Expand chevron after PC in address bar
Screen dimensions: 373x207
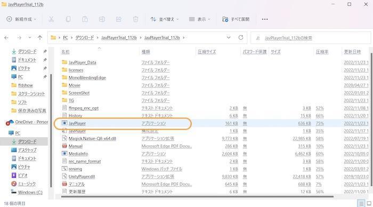(71, 38)
